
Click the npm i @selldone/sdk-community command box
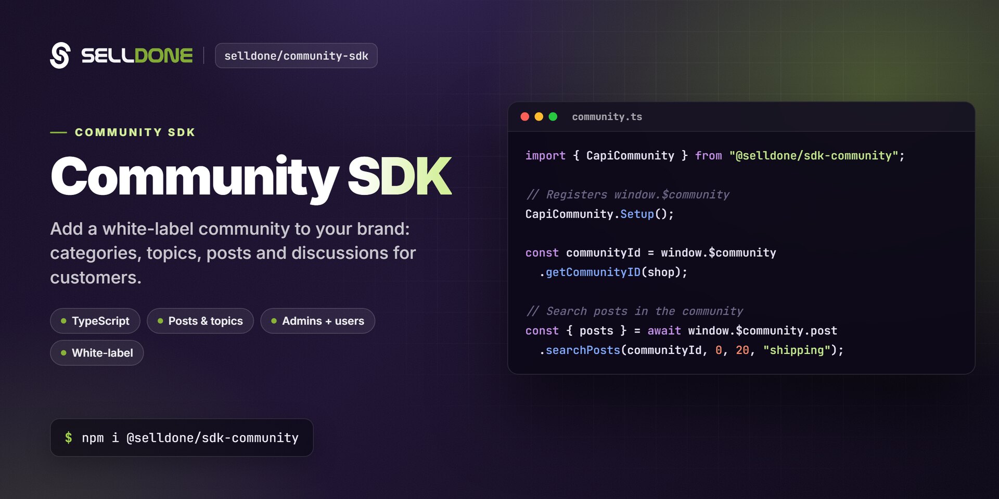[182, 438]
